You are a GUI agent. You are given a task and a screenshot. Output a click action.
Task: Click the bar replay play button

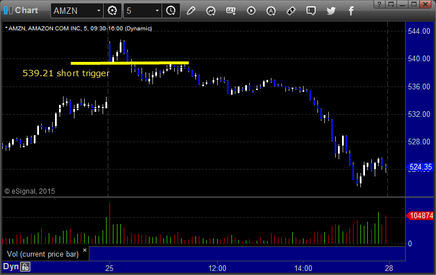click(x=251, y=11)
